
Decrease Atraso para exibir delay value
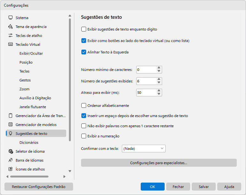[x=159, y=94]
